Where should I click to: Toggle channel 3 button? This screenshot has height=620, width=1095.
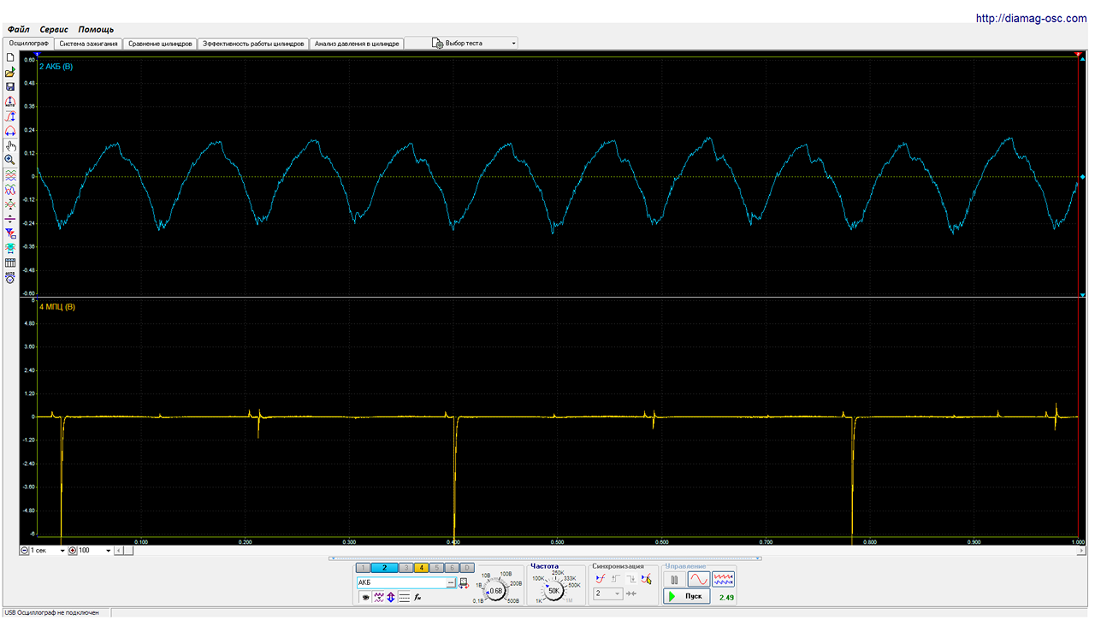point(405,568)
